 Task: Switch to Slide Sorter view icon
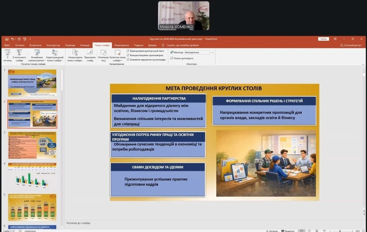[309, 231]
